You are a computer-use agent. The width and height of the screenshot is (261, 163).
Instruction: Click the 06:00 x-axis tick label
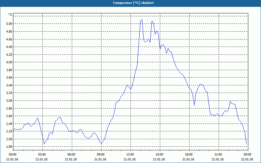pyautogui.click(x=72, y=154)
